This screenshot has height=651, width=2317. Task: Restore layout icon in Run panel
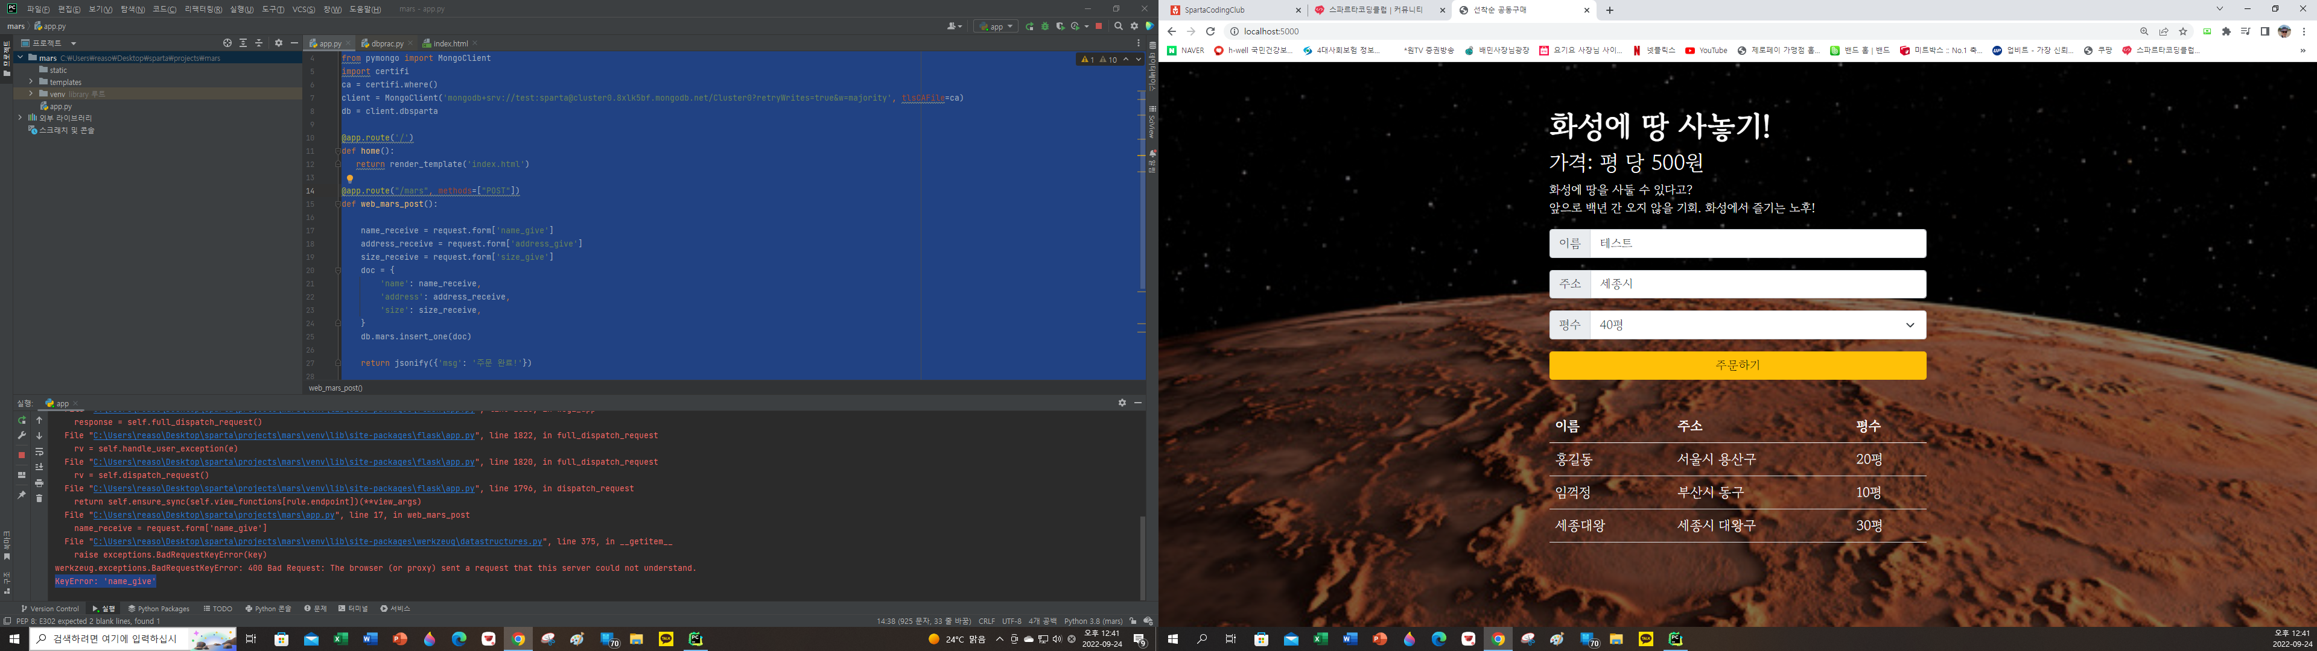(x=22, y=475)
